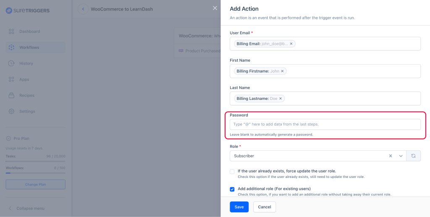Select the Workflows sidebar icon
The width and height of the screenshot is (430, 217).
pyautogui.click(x=11, y=47)
